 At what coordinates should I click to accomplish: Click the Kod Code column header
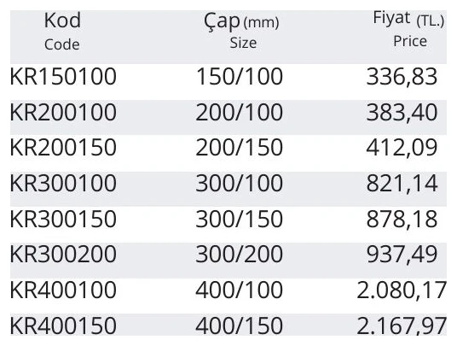click(62, 32)
